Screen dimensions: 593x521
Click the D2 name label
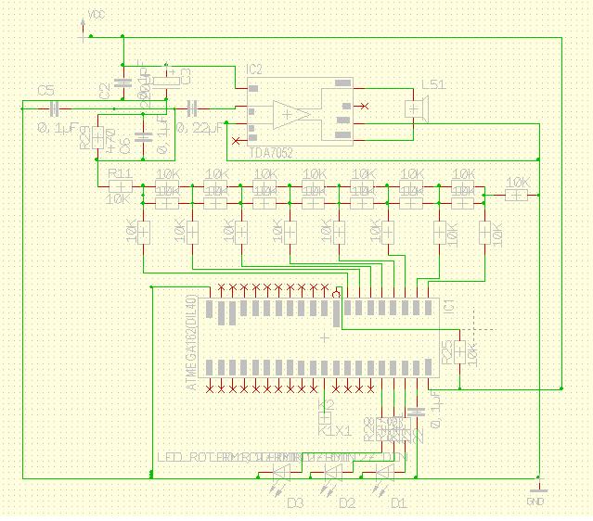point(348,503)
